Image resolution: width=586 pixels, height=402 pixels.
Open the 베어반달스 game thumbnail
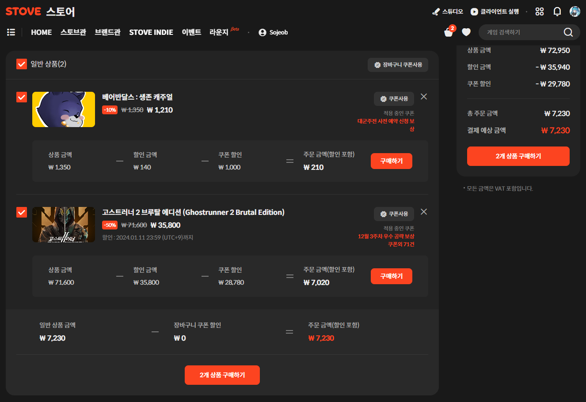pyautogui.click(x=64, y=109)
